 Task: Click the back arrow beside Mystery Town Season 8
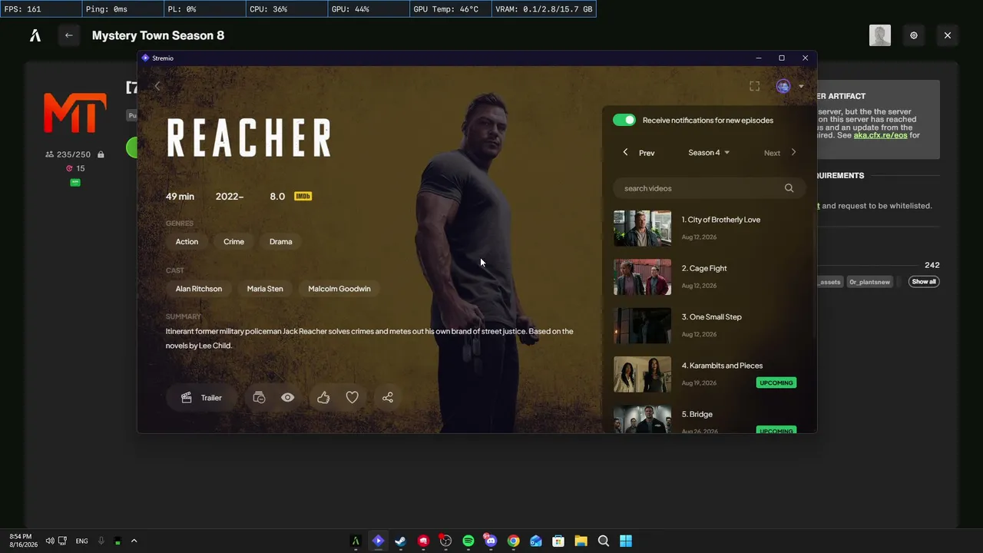pyautogui.click(x=69, y=35)
